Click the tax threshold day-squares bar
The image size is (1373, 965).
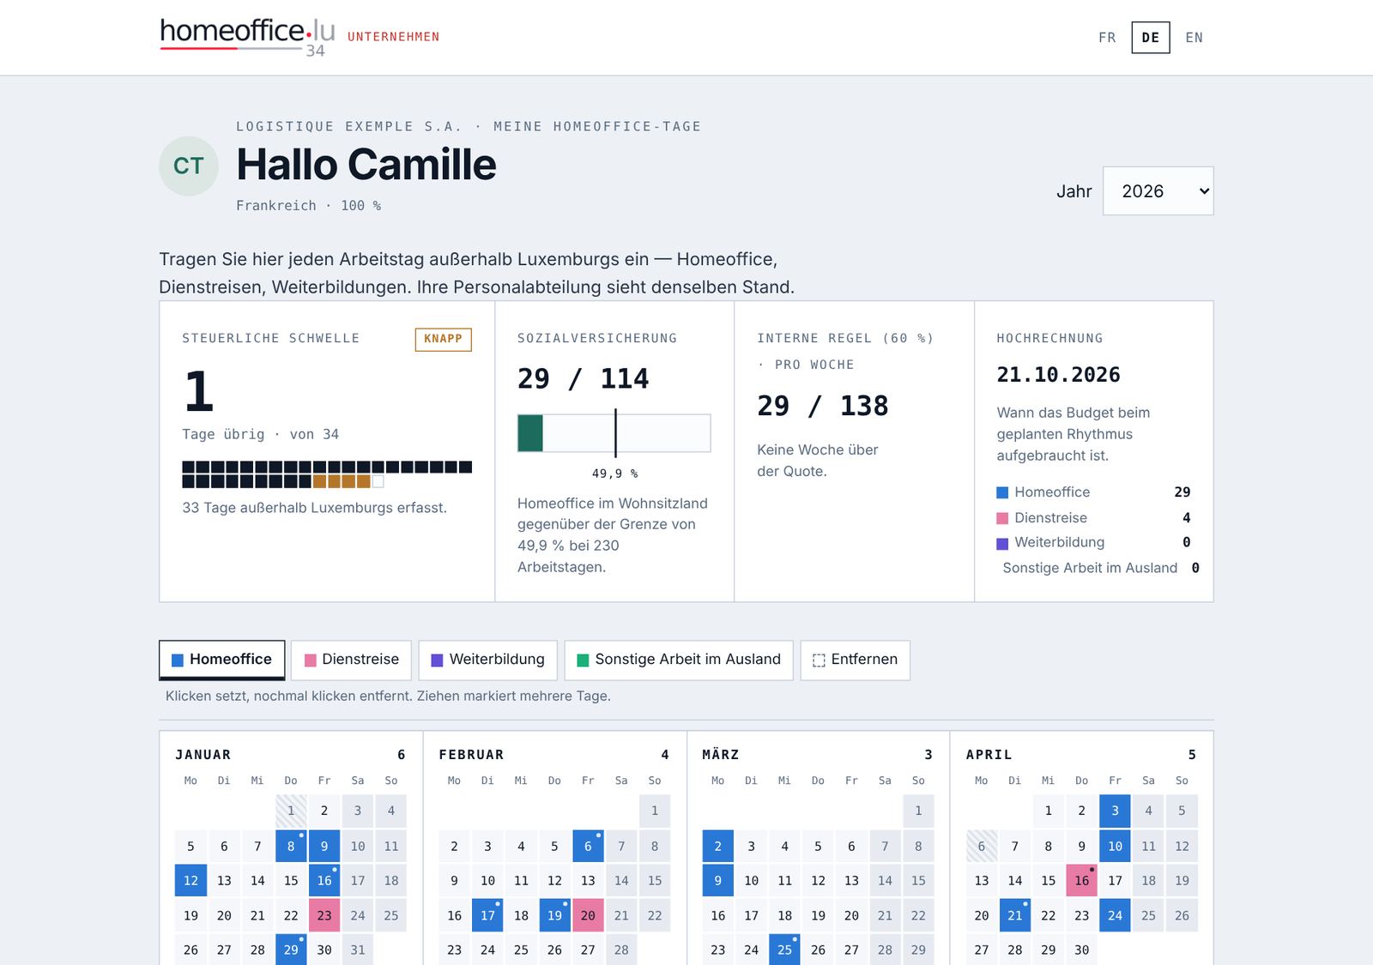[327, 474]
